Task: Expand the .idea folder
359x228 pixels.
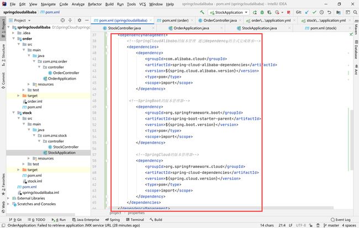Action: tap(13, 33)
